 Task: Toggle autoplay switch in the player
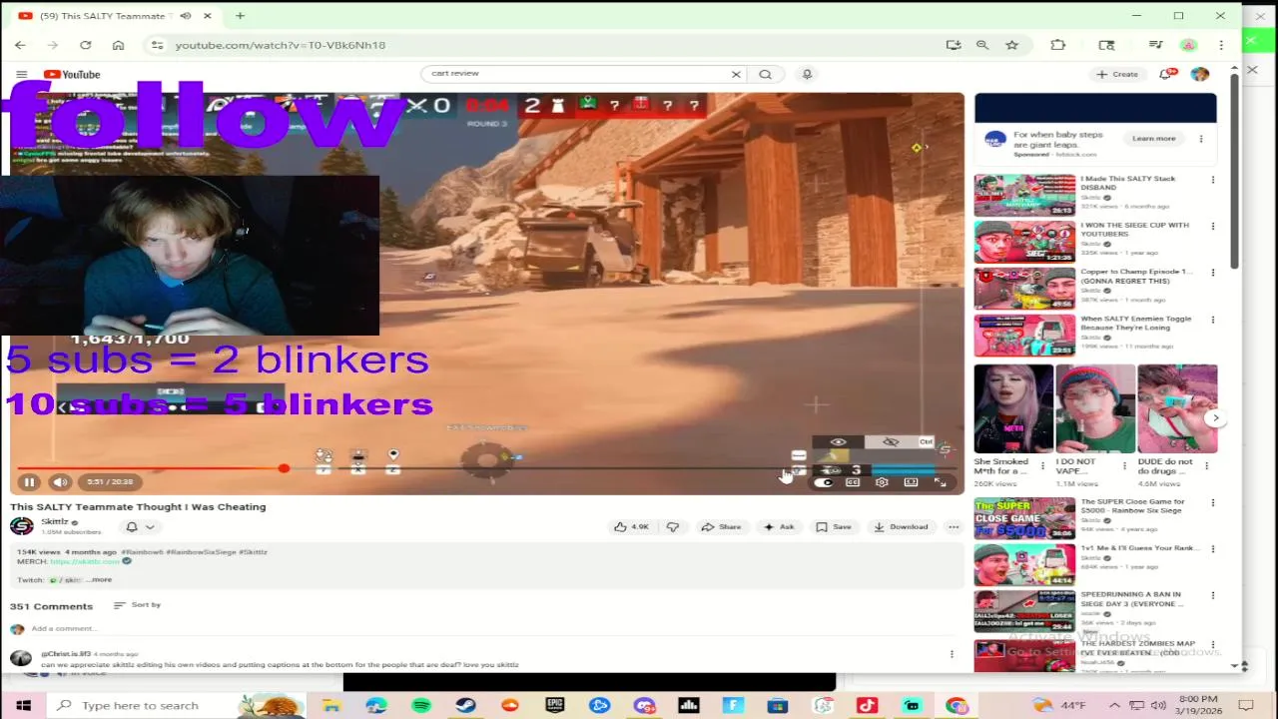823,482
